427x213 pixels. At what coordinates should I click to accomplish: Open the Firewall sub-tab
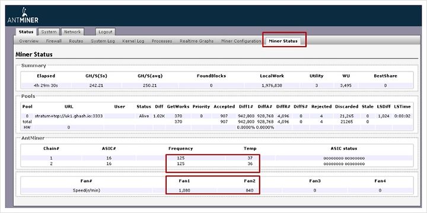tap(53, 41)
